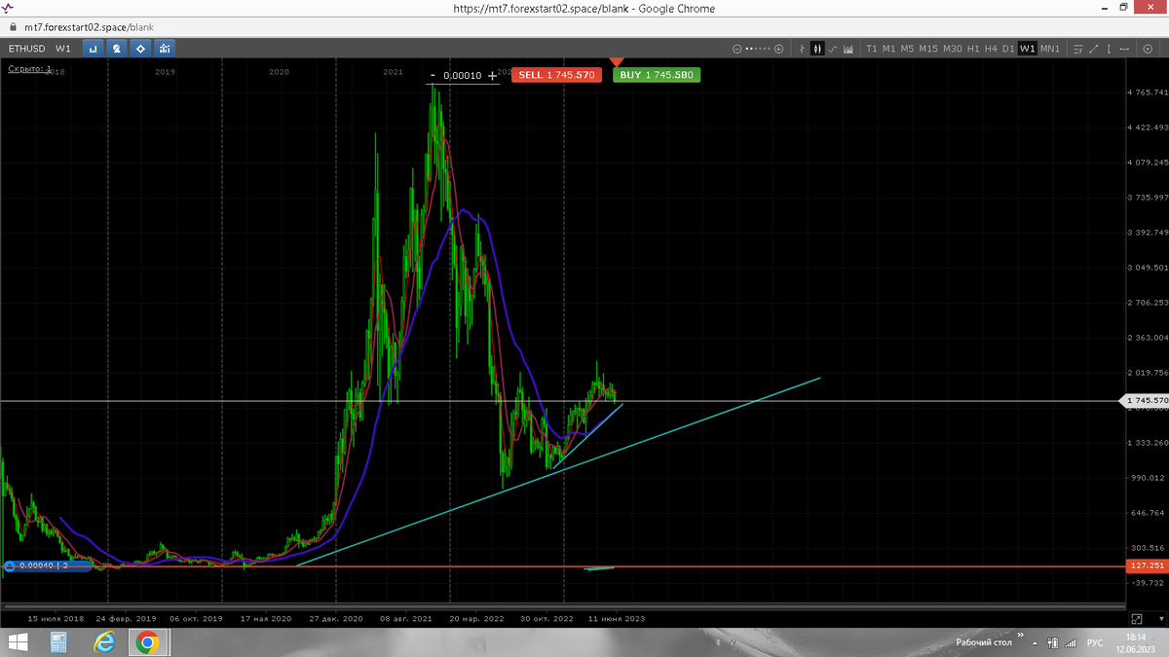Switch to line chart type
This screenshot has height=657, width=1169.
tap(833, 49)
